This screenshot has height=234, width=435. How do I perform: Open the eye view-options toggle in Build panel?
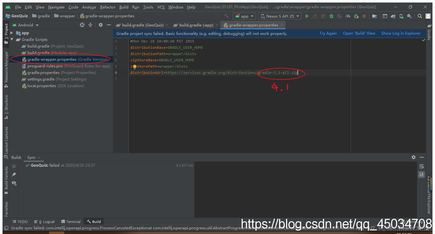pos(14,183)
